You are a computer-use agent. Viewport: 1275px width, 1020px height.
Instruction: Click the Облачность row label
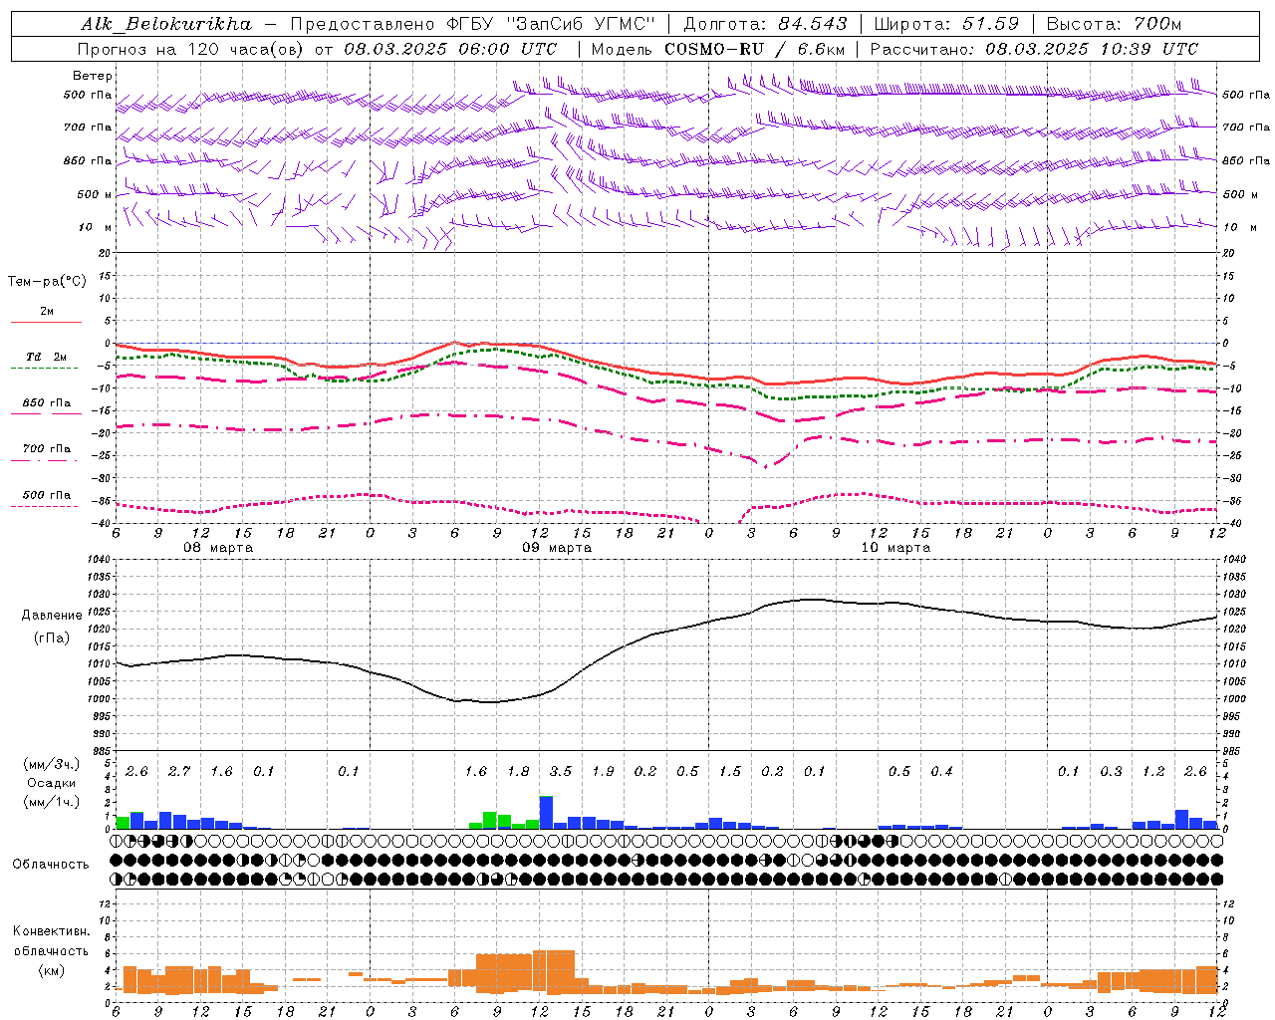point(51,865)
